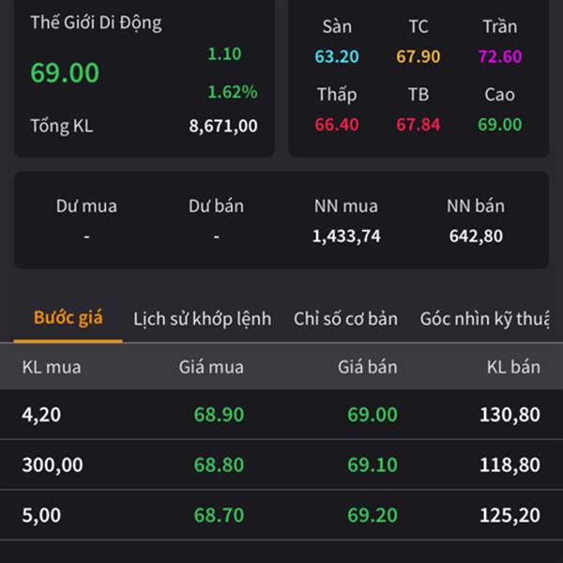Click the reference price 67.90

[418, 56]
